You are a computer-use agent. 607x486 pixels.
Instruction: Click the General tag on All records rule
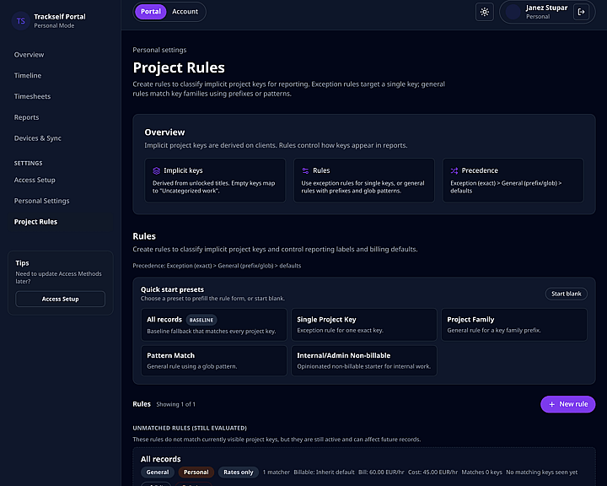tap(158, 472)
